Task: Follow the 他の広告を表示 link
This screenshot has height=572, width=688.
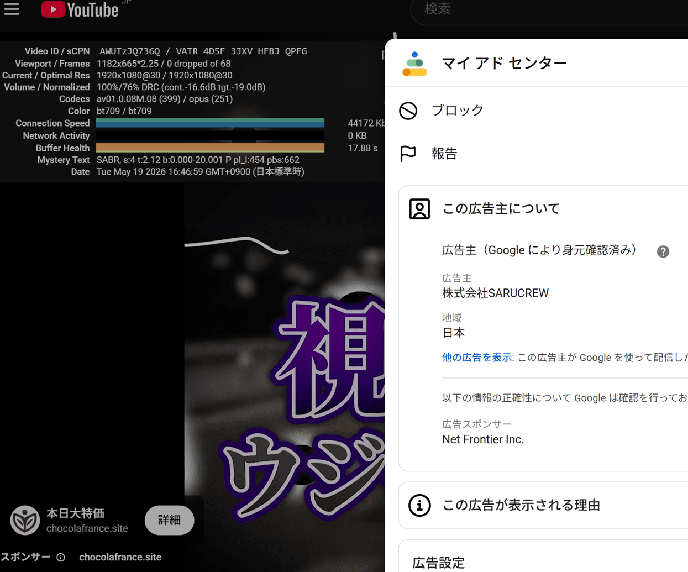Action: [477, 358]
